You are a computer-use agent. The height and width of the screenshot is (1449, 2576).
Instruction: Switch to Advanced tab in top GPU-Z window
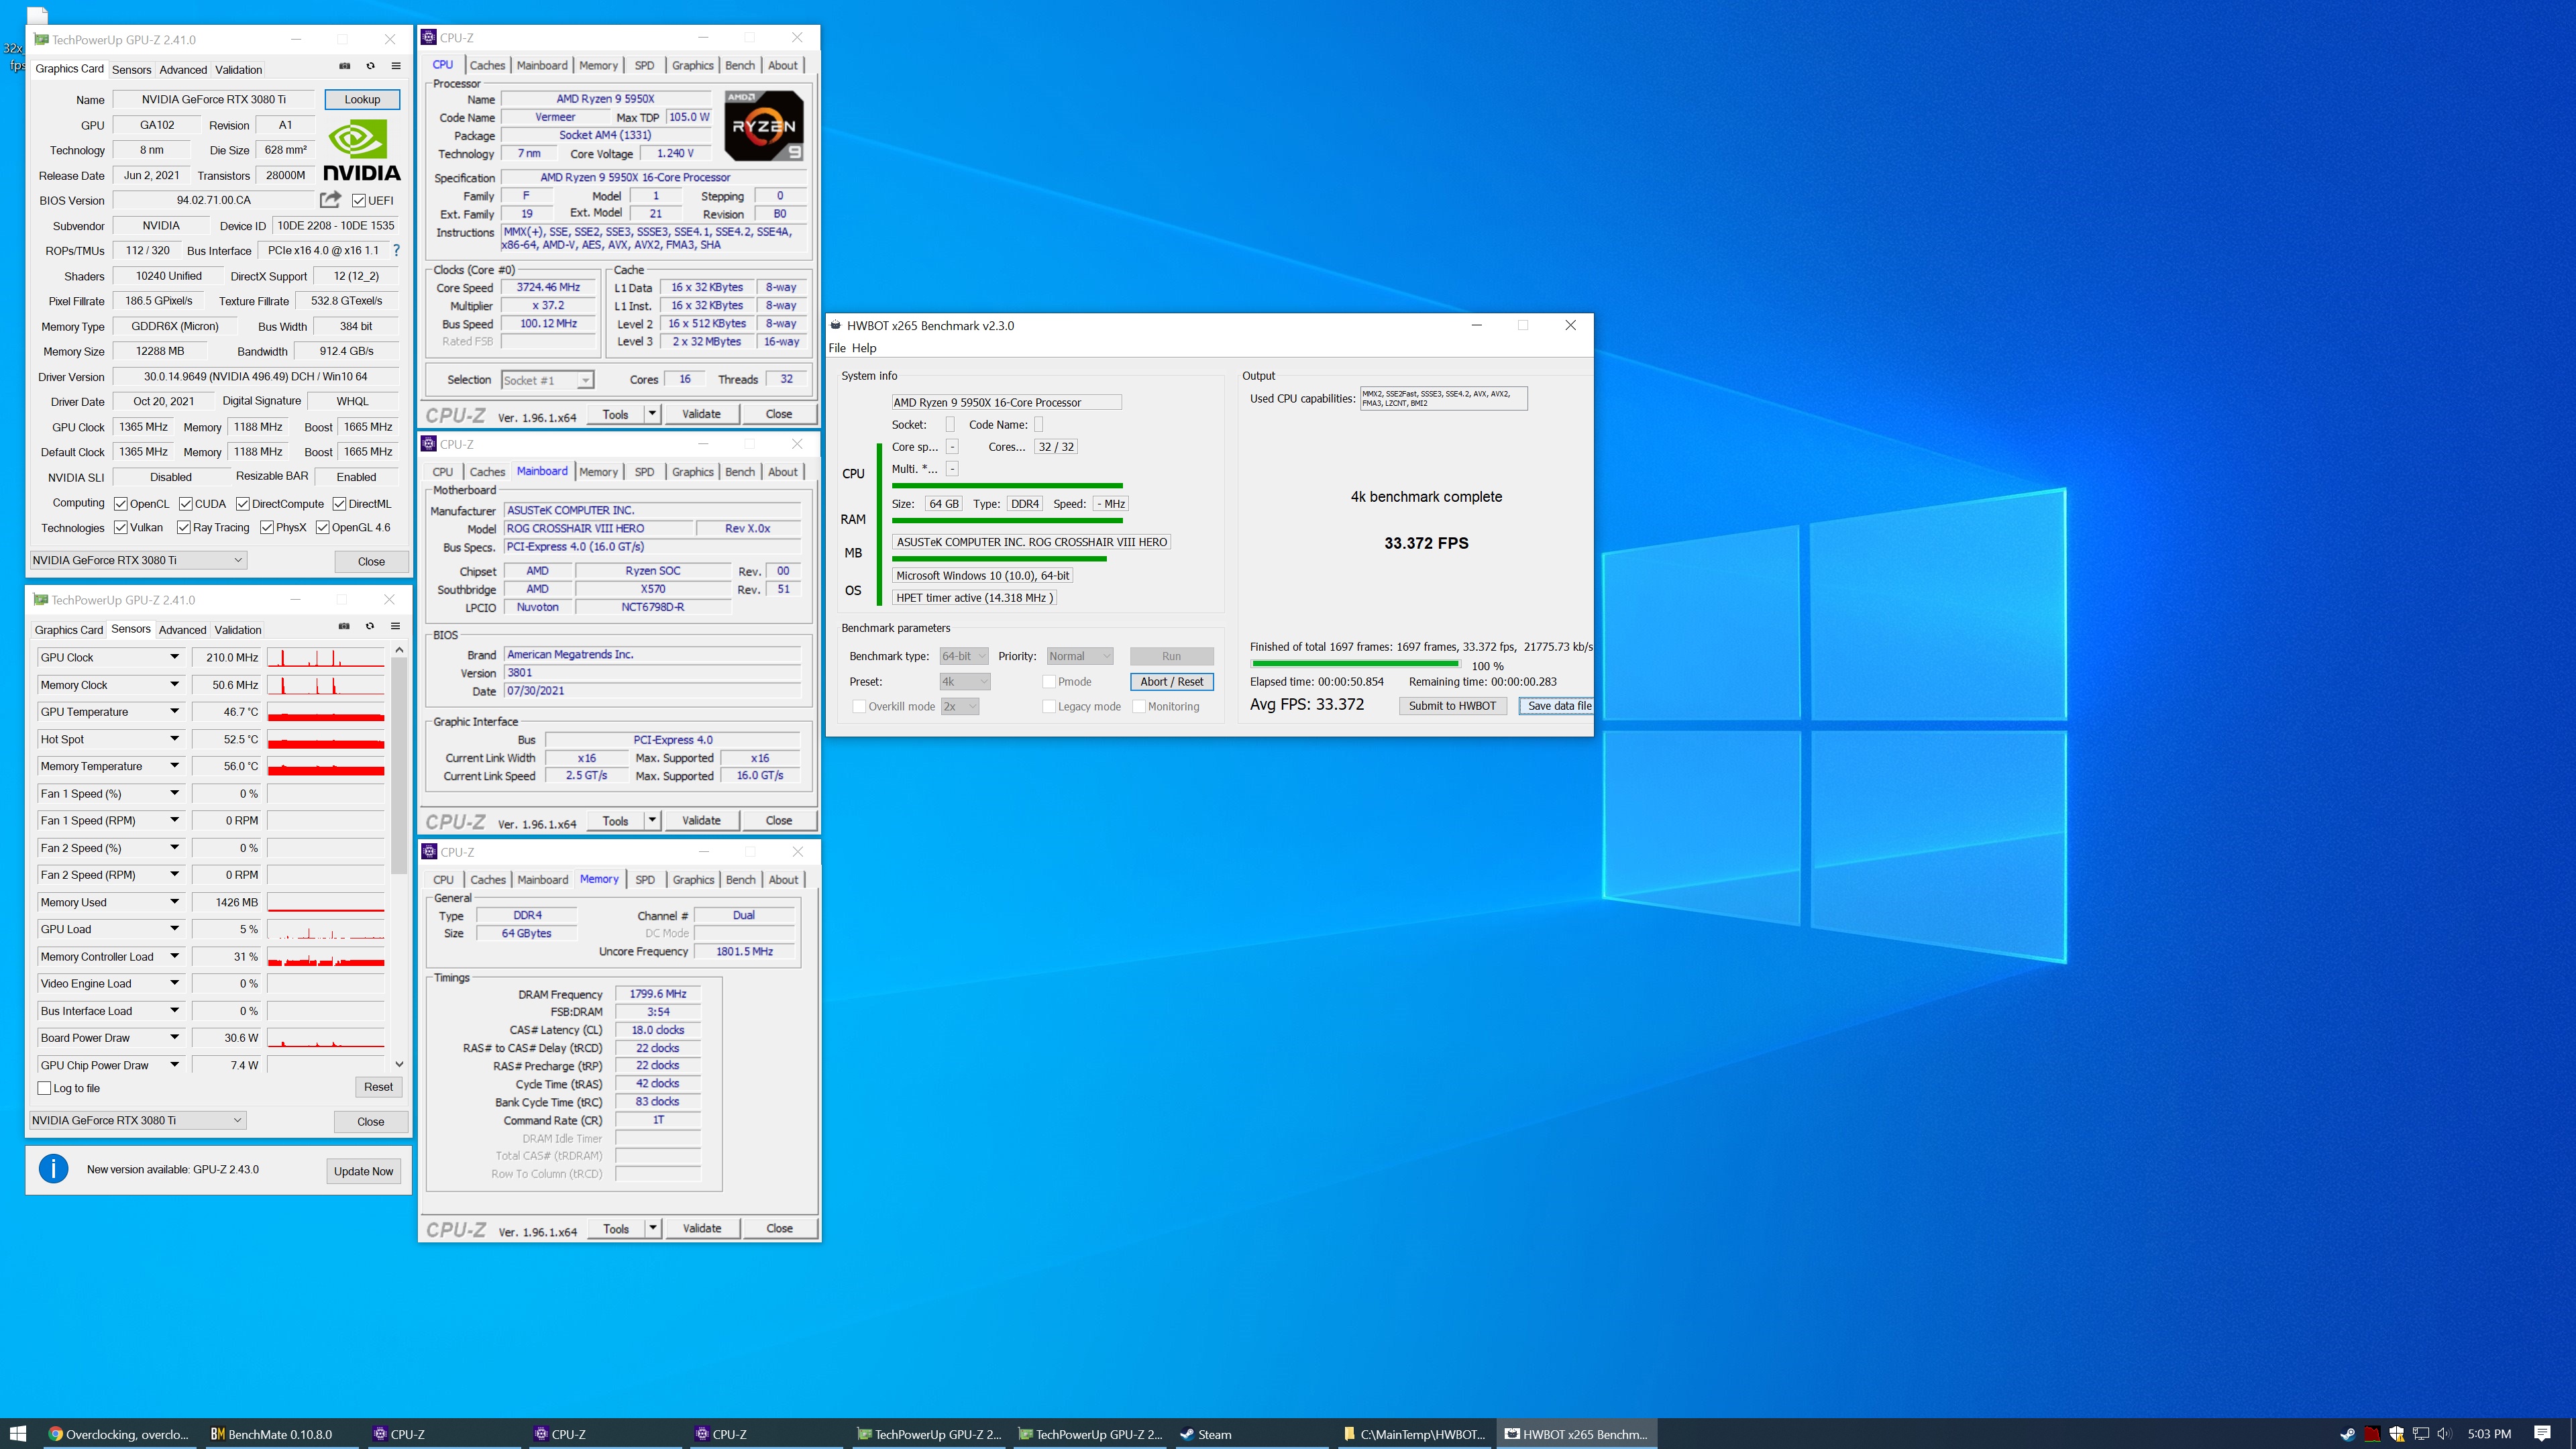[183, 69]
